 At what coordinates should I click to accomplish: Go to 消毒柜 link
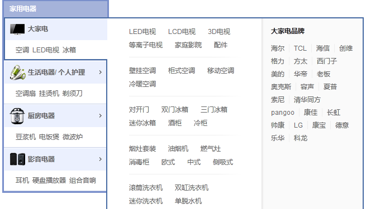click(x=139, y=162)
